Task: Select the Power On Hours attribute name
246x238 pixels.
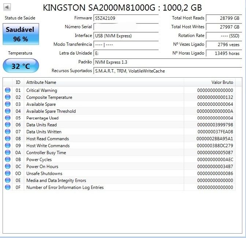Action: click(x=42, y=167)
